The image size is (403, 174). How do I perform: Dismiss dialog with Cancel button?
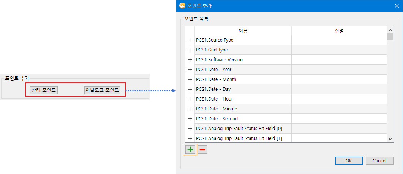379,161
